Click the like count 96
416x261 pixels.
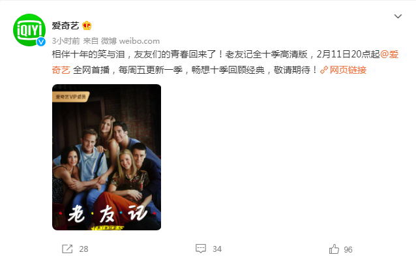pos(348,250)
